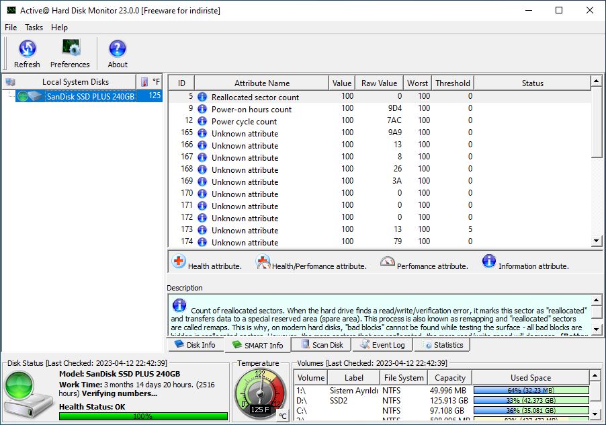The image size is (606, 425).
Task: Select the D:\ SSD2 volume row
Action: (442, 400)
